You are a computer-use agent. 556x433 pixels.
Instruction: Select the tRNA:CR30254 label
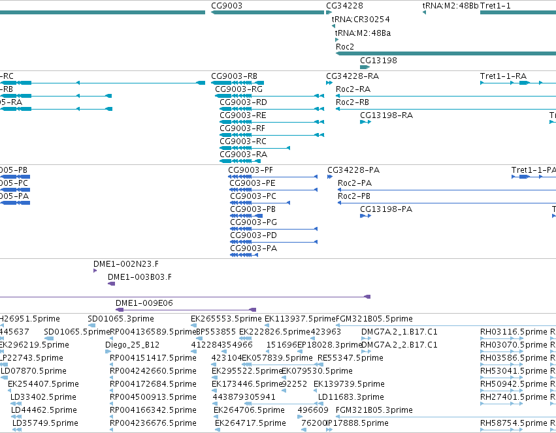361,19
